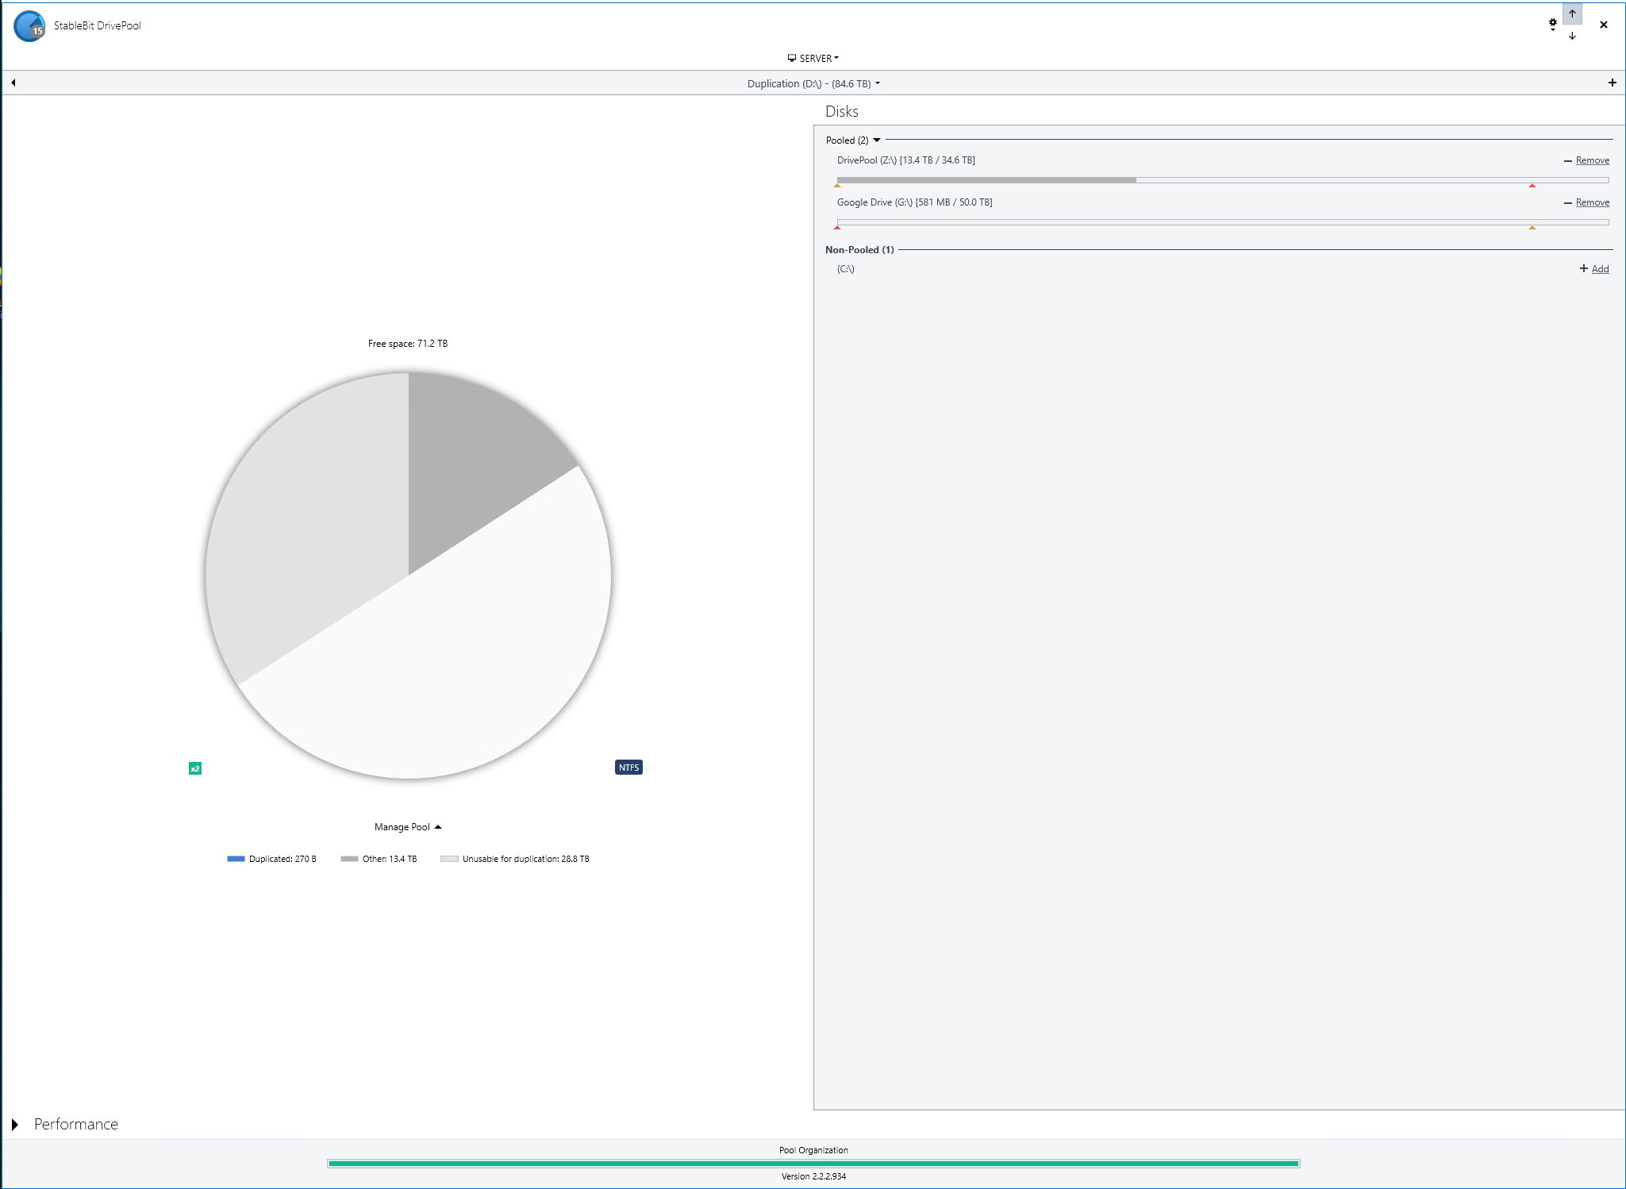1626x1189 pixels.
Task: Click the plus icon to add pool
Action: (x=1613, y=83)
